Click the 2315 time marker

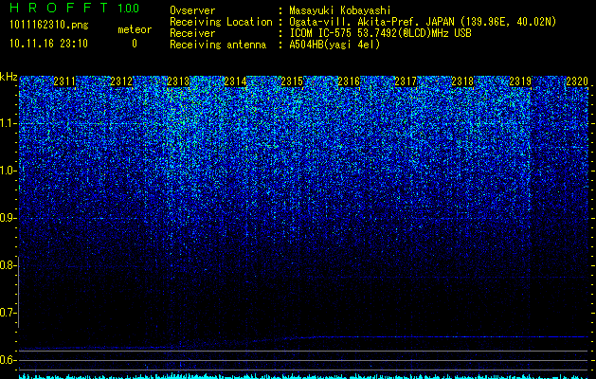pos(292,81)
